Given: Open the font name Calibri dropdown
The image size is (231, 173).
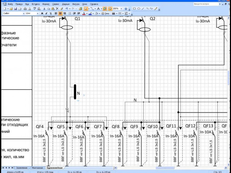Looking at the screenshot, I should 23,14.
